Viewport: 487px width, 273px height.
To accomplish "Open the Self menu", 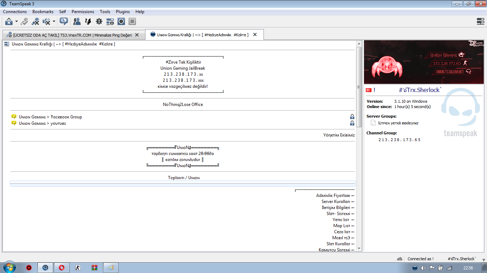I will 63,12.
